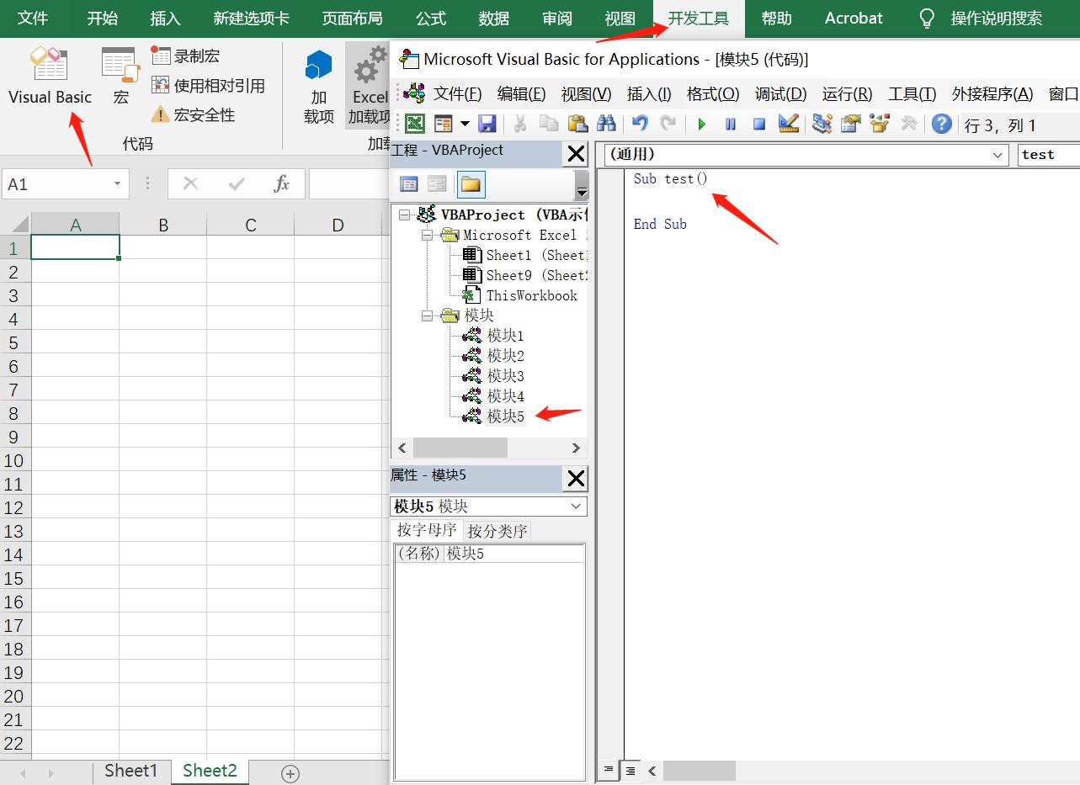Click the project panel horizontal scrollbar thumb
Screen dimensions: 1080x785
tap(460, 448)
